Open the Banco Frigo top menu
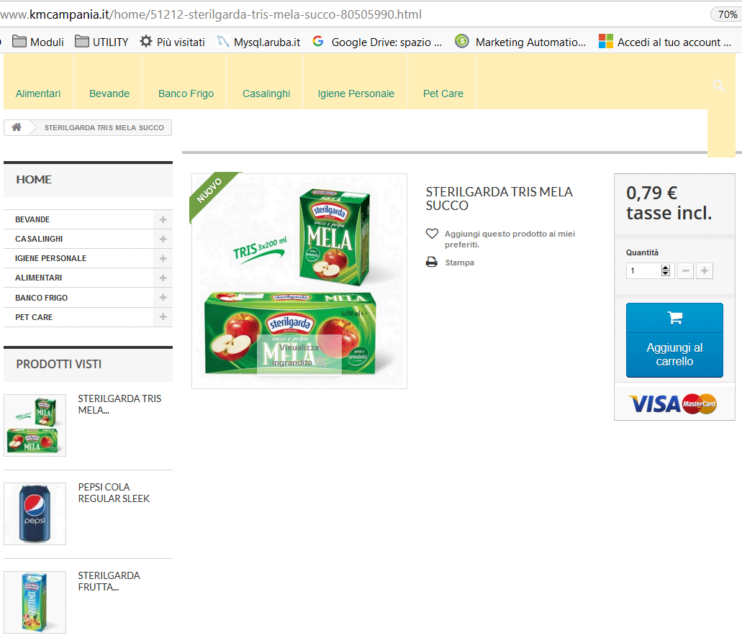The height and width of the screenshot is (643, 742). 186,94
